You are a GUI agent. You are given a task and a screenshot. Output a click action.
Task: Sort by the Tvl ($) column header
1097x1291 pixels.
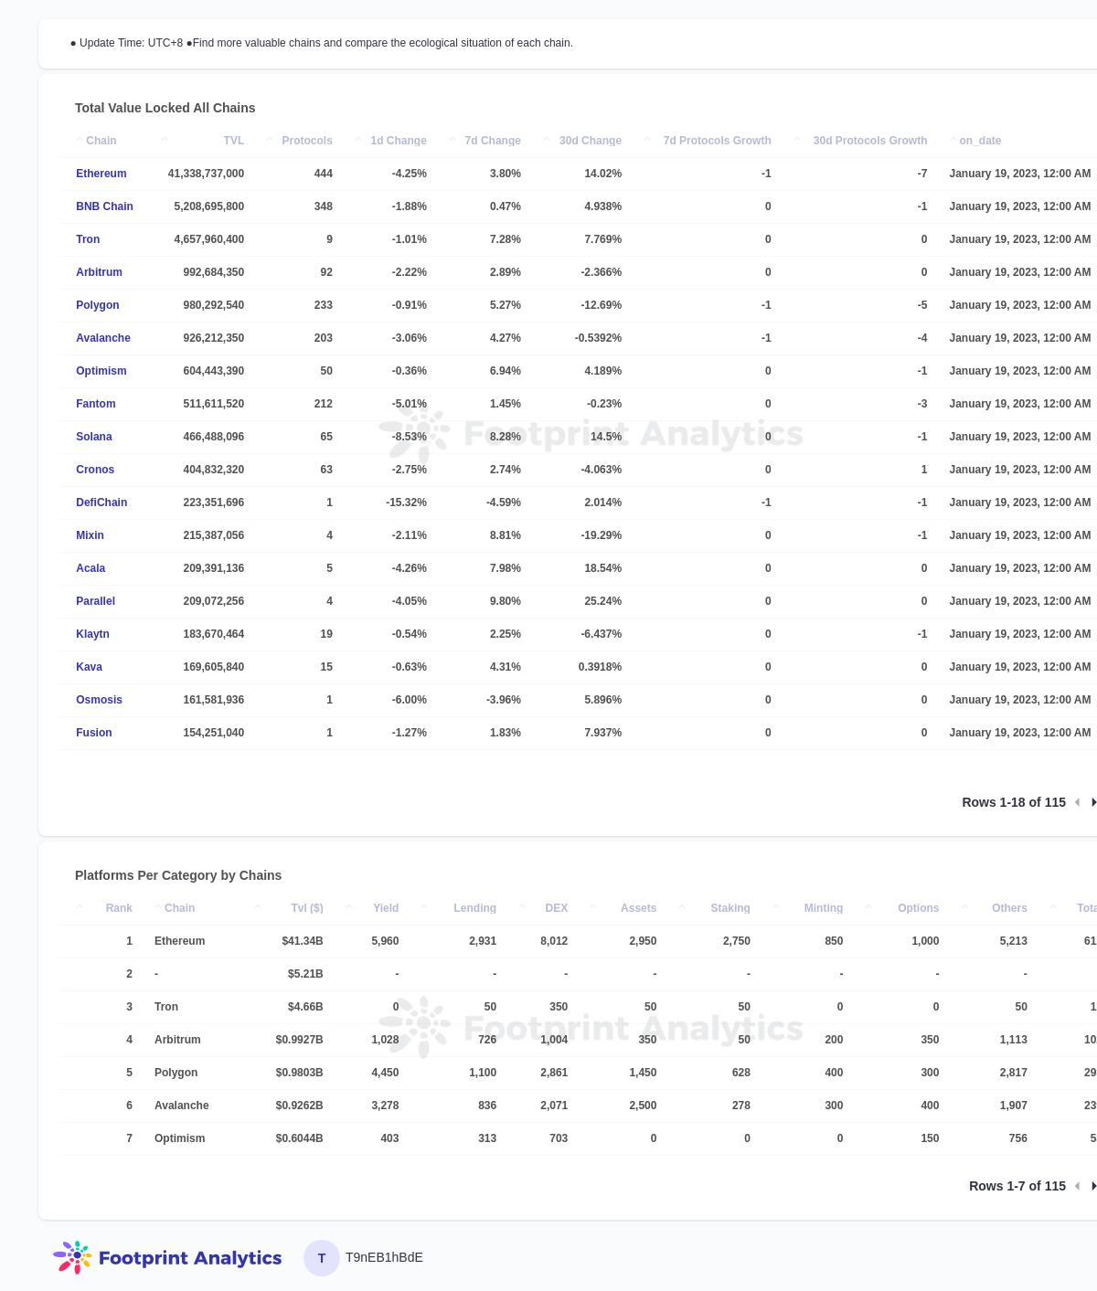306,908
